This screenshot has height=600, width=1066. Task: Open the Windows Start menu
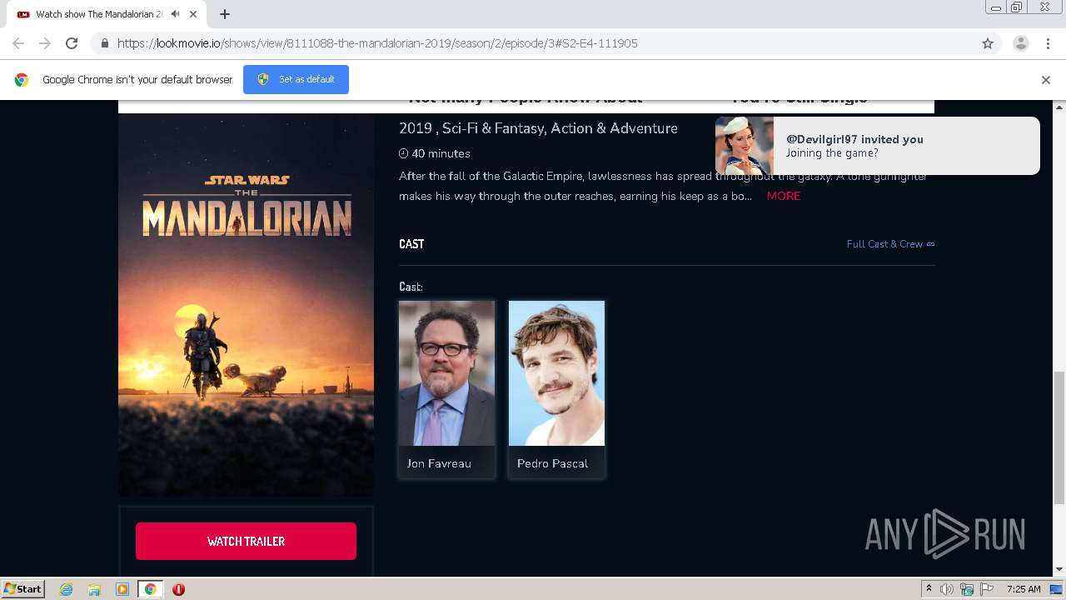[x=22, y=588]
